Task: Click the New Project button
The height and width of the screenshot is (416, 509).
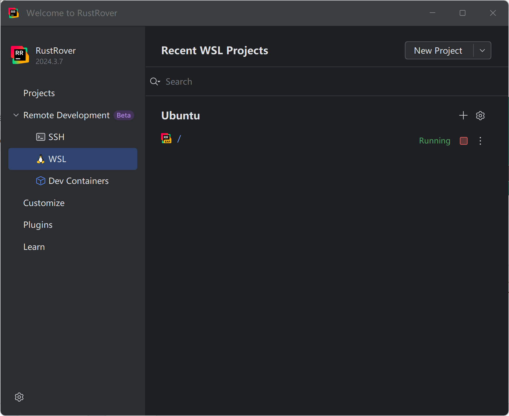Action: [x=438, y=50]
